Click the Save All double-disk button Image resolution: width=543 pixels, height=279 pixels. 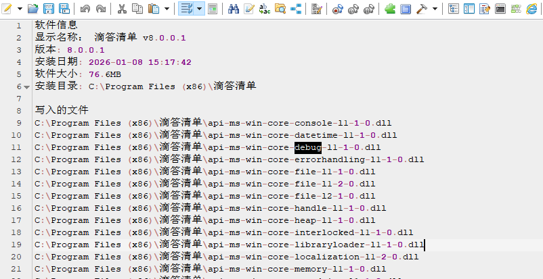click(64, 9)
